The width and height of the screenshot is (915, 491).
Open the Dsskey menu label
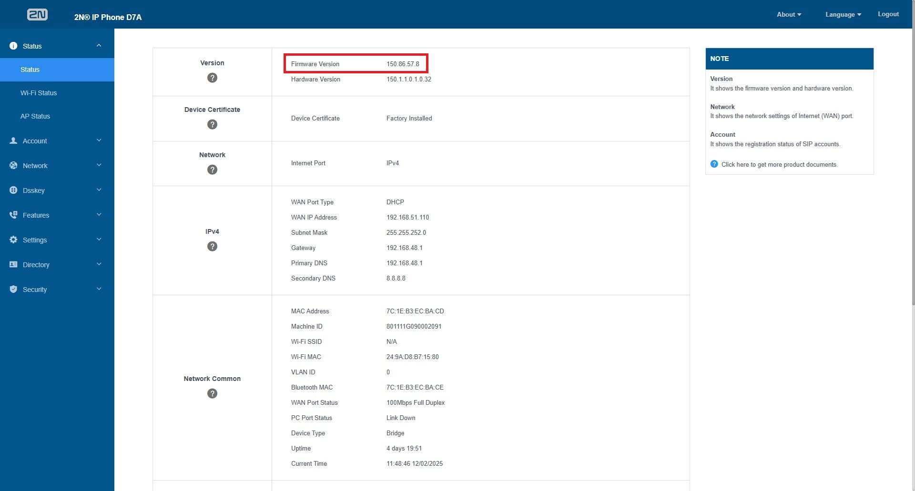[x=34, y=190]
